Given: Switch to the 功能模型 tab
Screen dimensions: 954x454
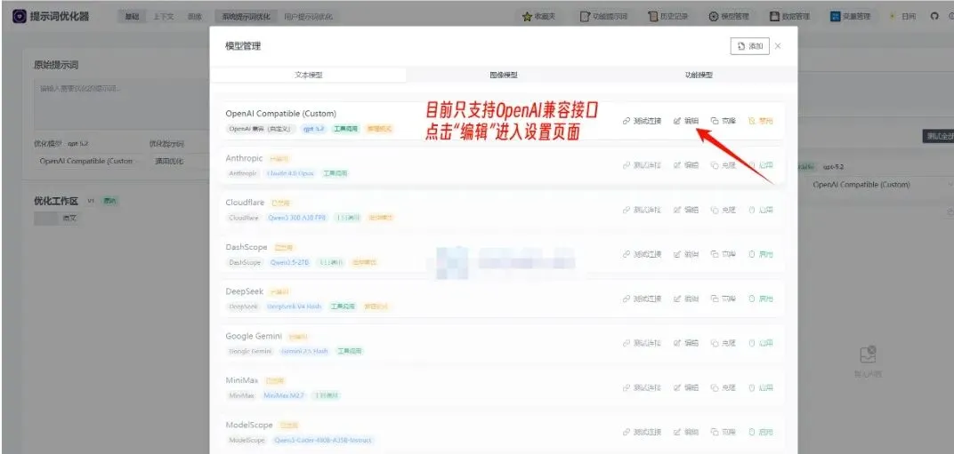Looking at the screenshot, I should 699,75.
